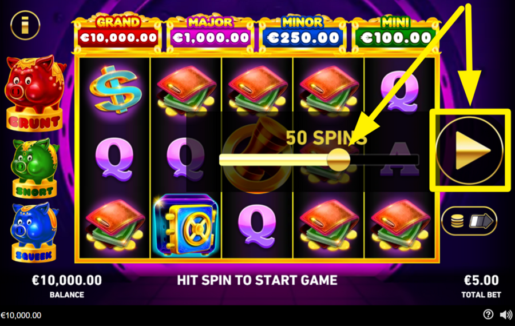Viewport: 515px width, 326px height.
Task: Open the coin bet settings button
Action: [x=469, y=221]
